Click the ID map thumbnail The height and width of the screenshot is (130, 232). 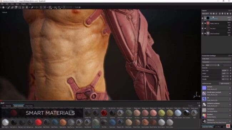204,99
